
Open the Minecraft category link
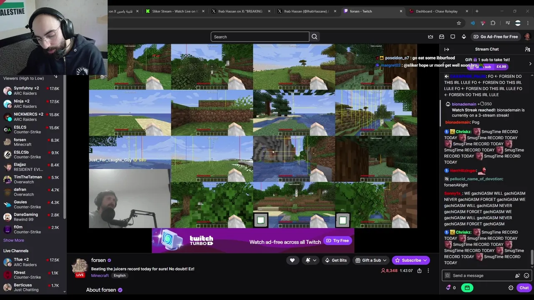pyautogui.click(x=100, y=275)
